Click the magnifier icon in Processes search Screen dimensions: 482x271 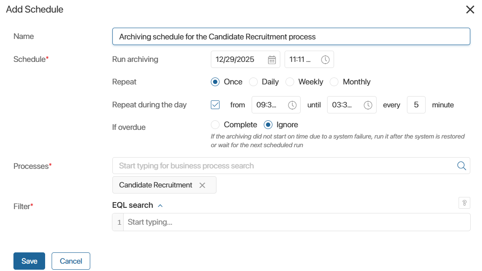pos(461,166)
